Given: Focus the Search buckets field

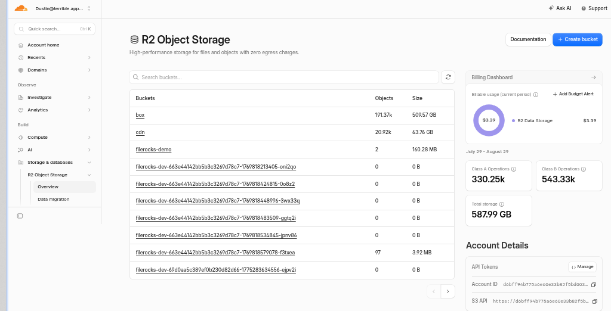Looking at the screenshot, I should click(284, 77).
